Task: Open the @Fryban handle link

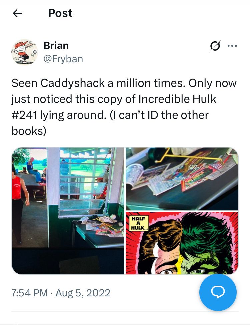Action: tap(63, 59)
